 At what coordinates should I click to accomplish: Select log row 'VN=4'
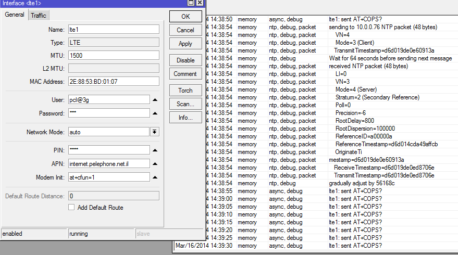click(x=331, y=35)
